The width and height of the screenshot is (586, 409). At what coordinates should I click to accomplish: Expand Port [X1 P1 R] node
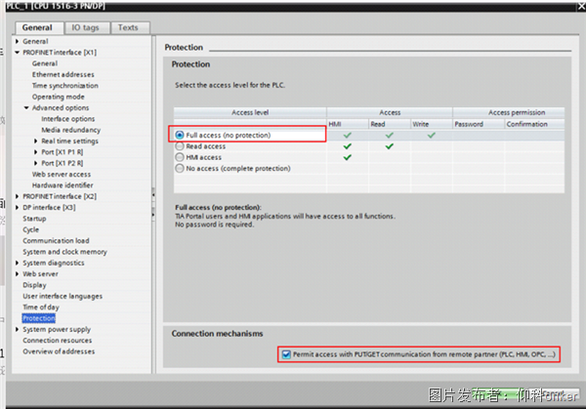(36, 152)
